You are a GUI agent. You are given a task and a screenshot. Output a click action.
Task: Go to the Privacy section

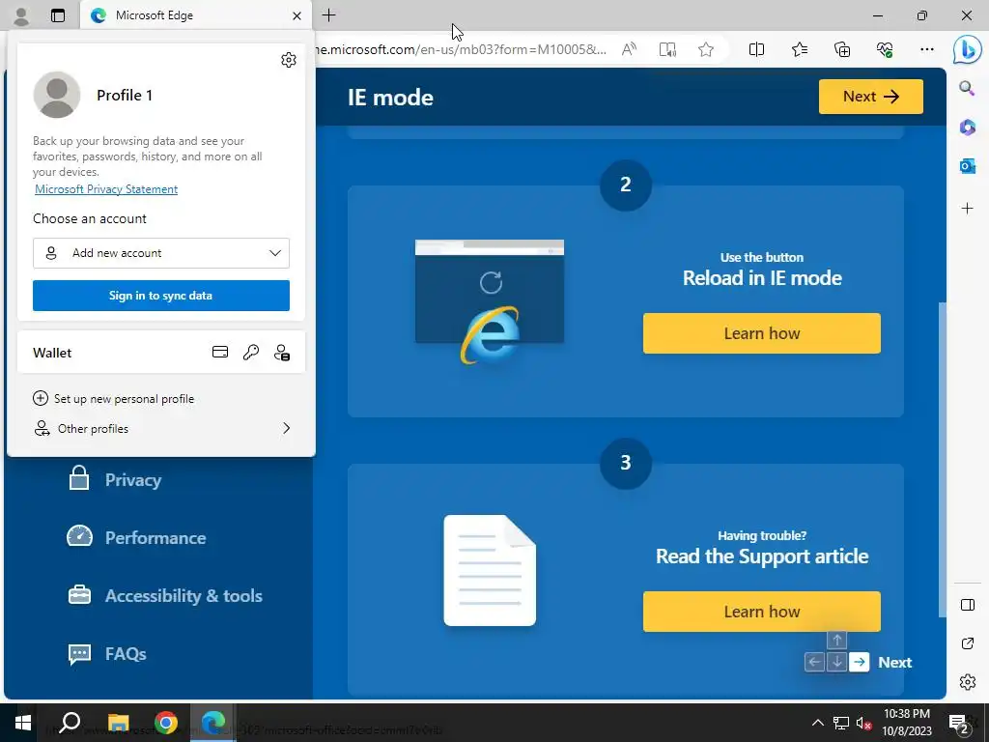tap(115, 479)
